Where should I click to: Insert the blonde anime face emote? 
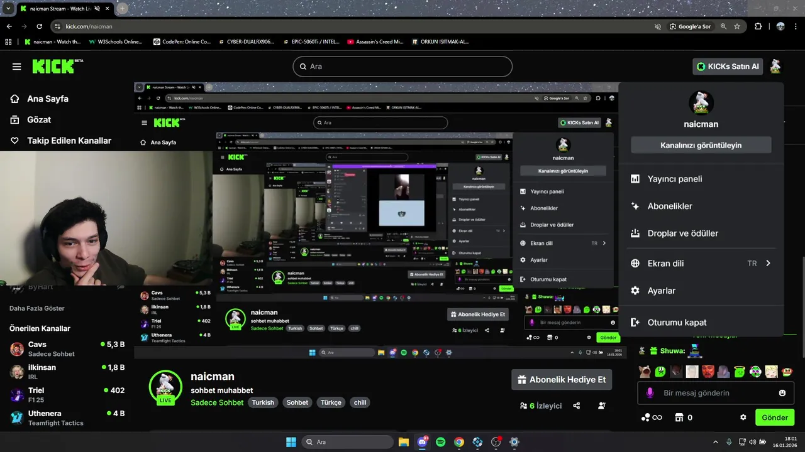tap(772, 372)
